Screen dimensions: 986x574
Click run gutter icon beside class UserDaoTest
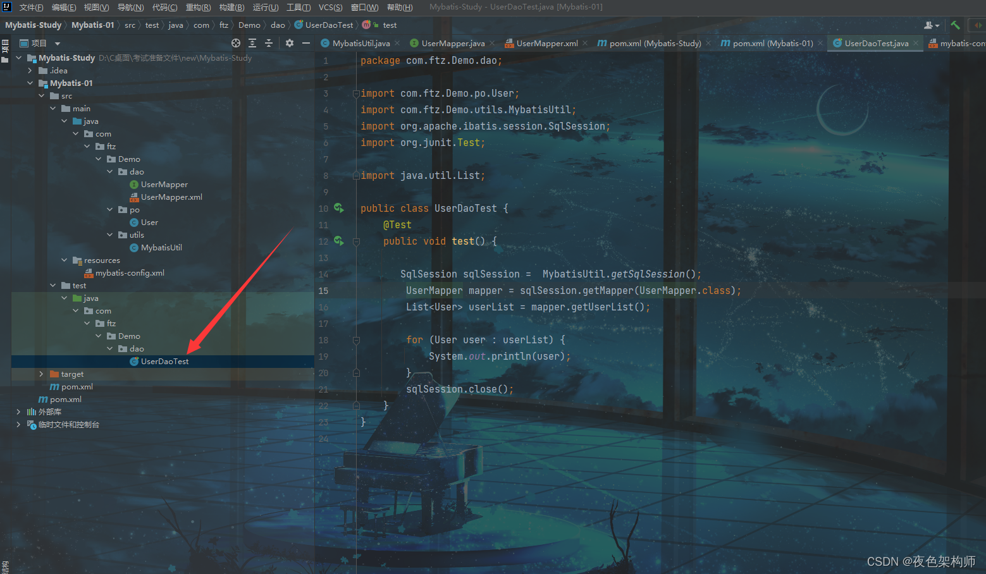339,208
